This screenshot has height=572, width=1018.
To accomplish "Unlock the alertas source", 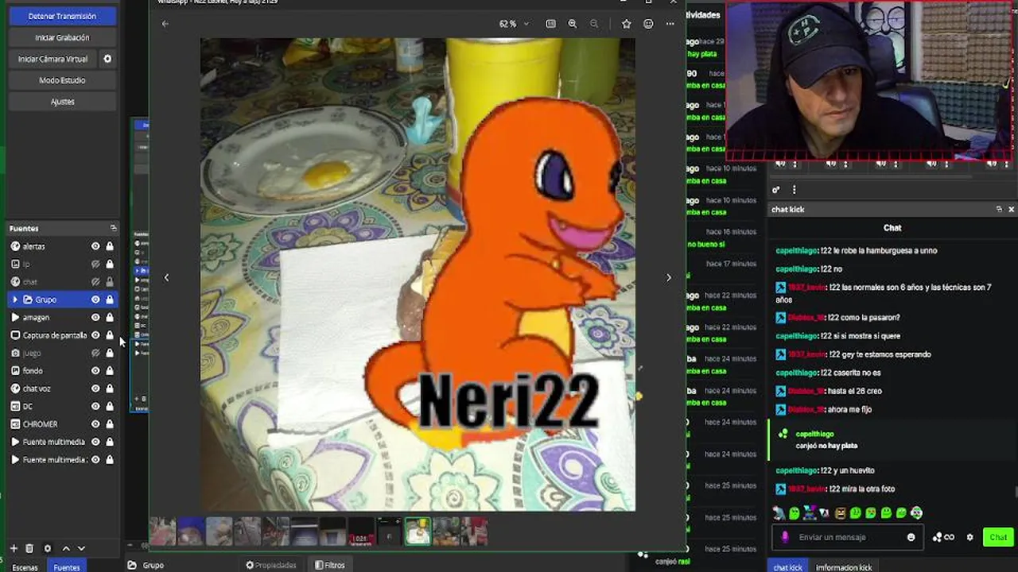I will coord(110,246).
